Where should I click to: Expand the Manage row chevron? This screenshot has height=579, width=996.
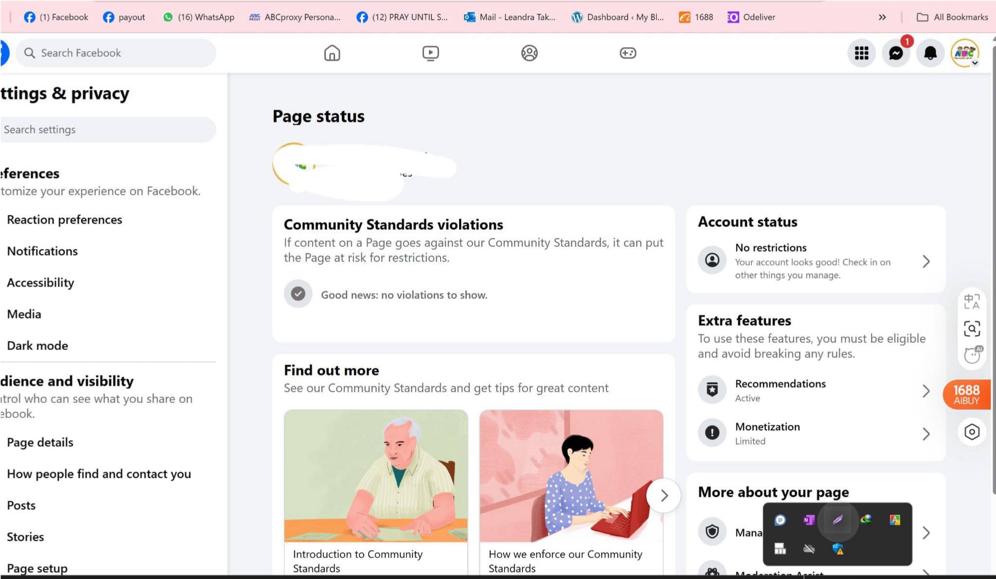(926, 533)
